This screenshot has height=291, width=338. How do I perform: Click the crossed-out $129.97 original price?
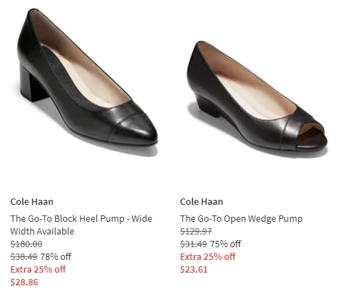point(196,231)
